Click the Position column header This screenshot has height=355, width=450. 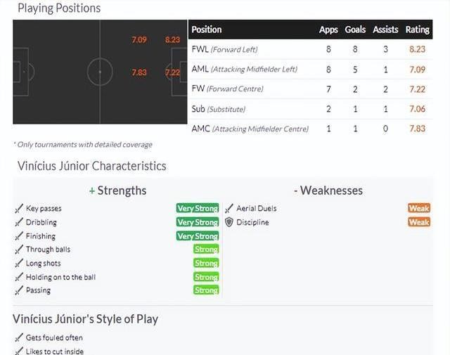(207, 30)
